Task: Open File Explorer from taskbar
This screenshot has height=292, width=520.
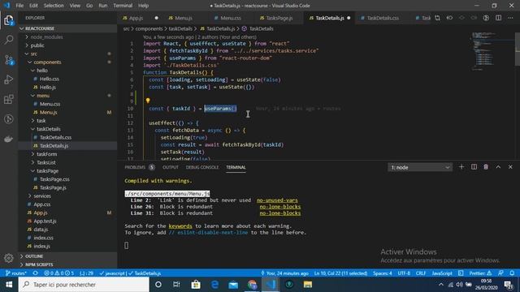Action: tap(308, 285)
